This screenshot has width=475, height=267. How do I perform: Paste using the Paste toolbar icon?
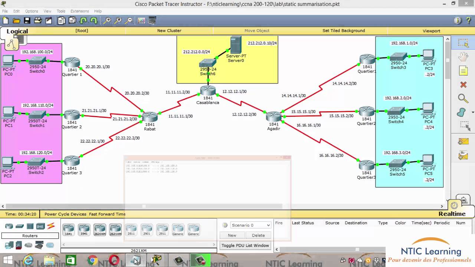pyautogui.click(x=72, y=21)
